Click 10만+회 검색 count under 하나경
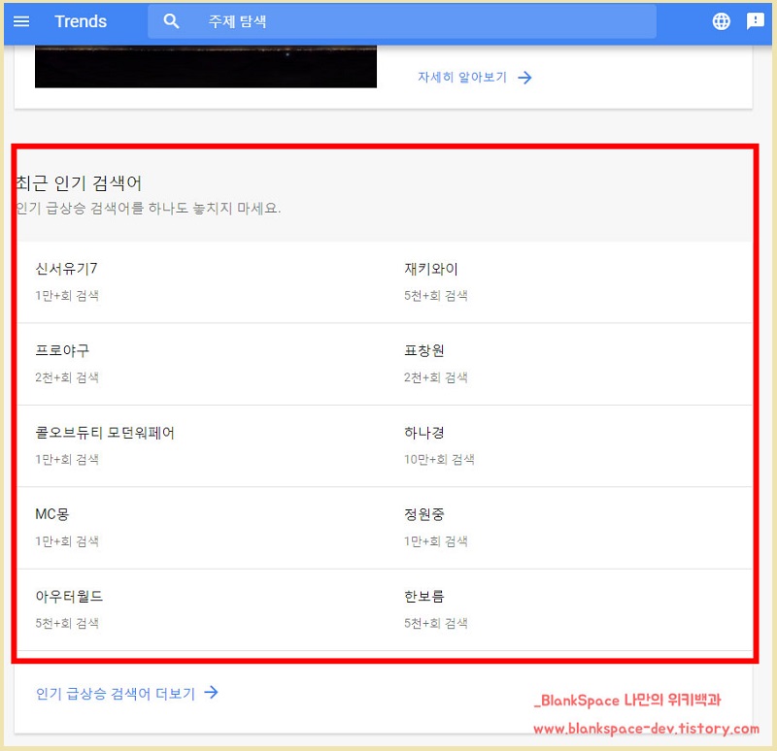The image size is (777, 751). (439, 459)
